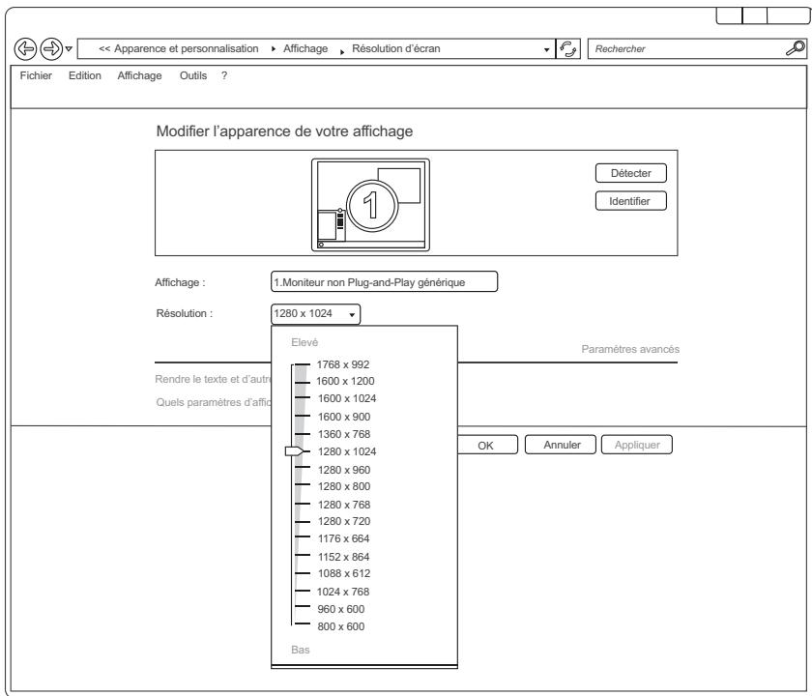
Task: Select 1768 x 992 resolution
Action: [343, 364]
